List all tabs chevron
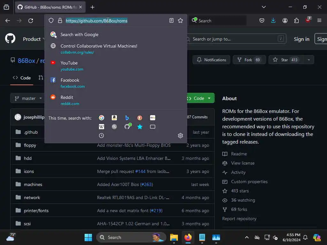The width and height of the screenshot is (327, 245). (x=263, y=7)
